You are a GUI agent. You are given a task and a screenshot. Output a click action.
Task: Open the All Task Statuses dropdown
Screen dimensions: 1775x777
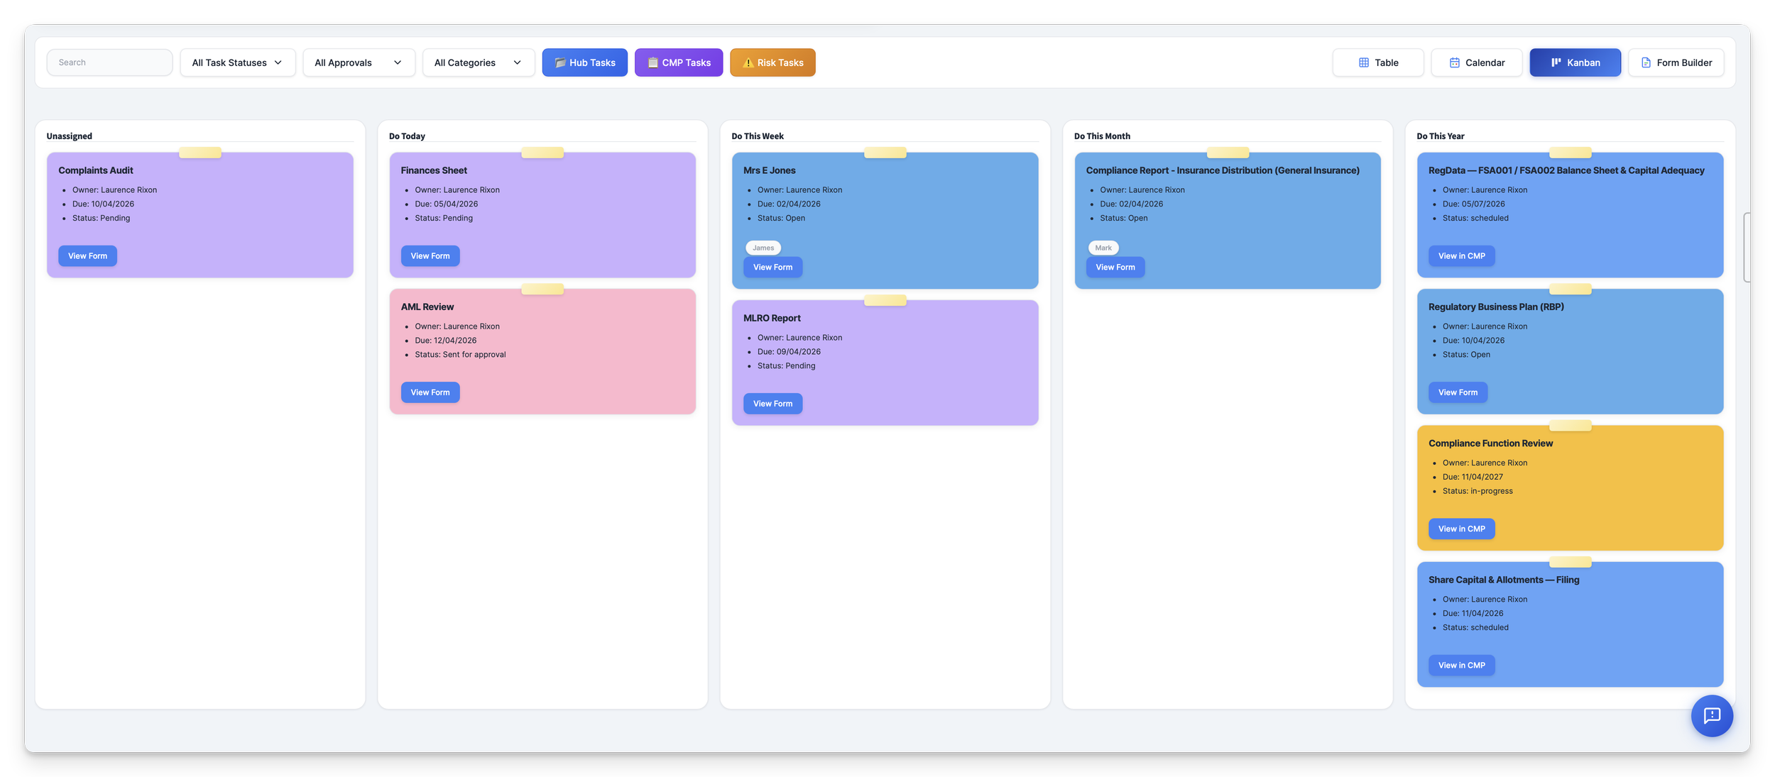(x=237, y=62)
